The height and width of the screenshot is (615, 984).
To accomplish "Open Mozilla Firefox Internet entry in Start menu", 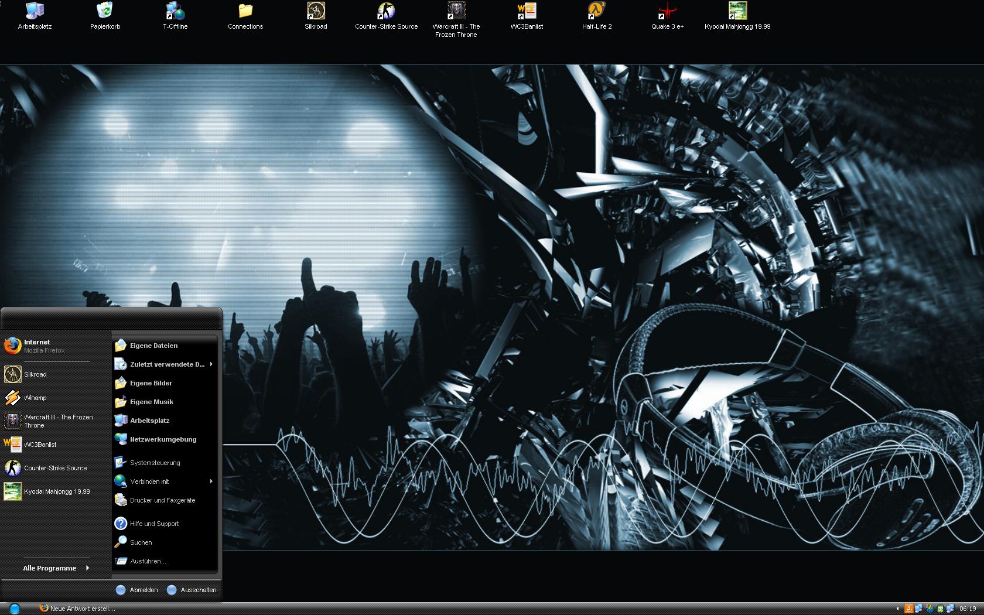I will [36, 346].
